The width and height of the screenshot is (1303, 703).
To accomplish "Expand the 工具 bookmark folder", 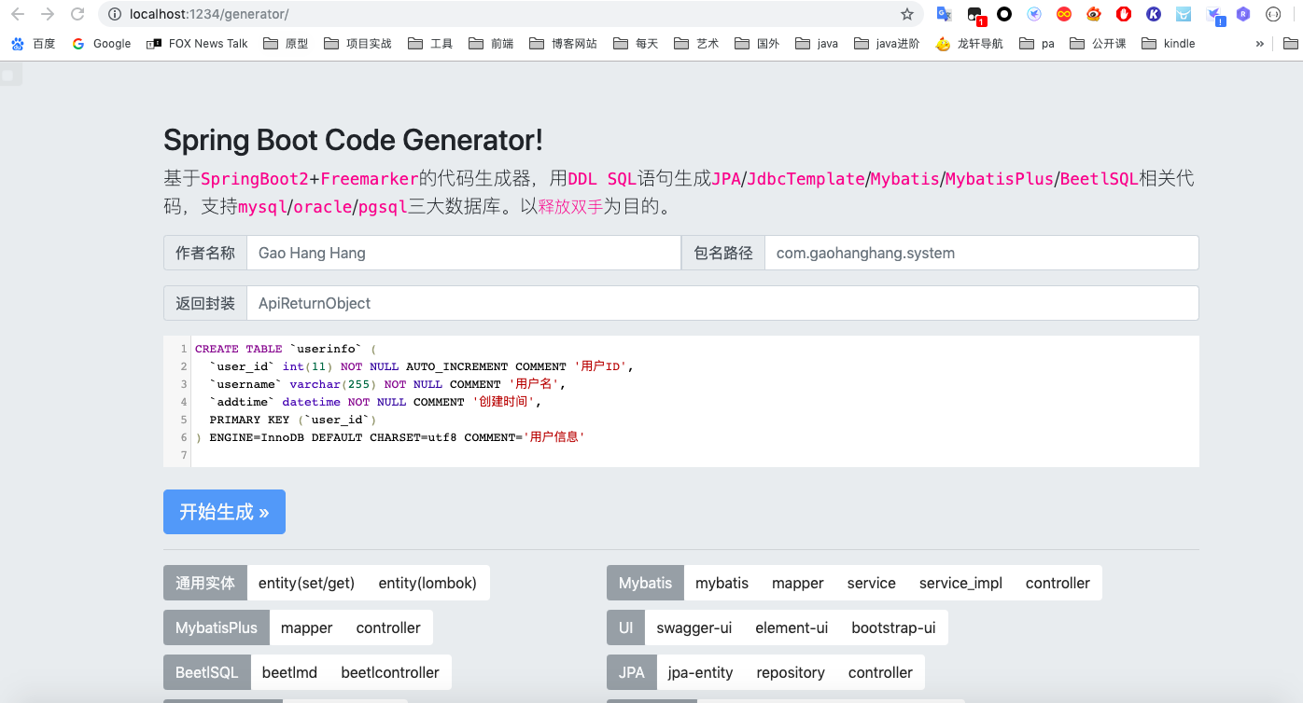I will tap(430, 43).
